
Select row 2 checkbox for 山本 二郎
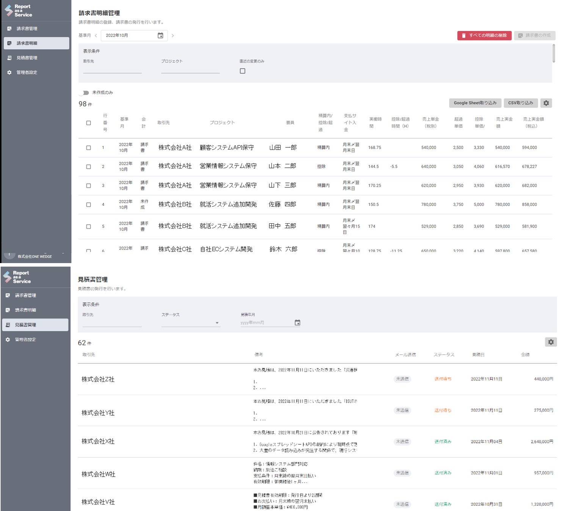(88, 167)
